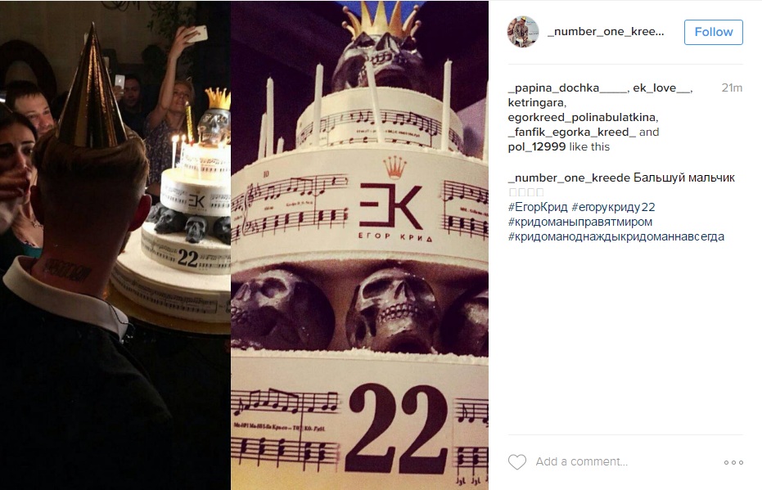Open hashtag #ЕгорКрид
The width and height of the screenshot is (762, 490).
point(538,207)
